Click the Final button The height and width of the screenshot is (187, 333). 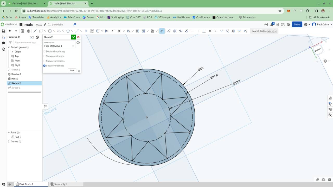point(72,70)
